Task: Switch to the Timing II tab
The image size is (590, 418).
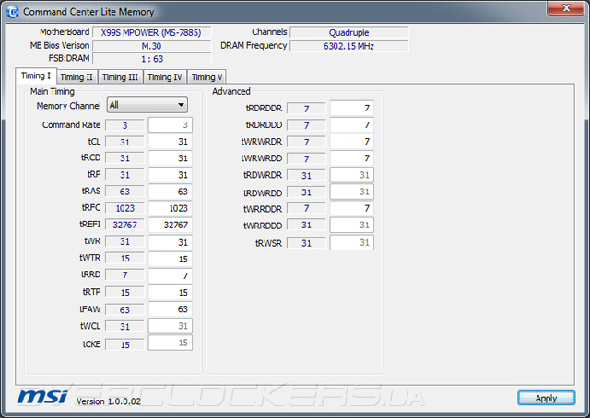Action: [x=77, y=77]
